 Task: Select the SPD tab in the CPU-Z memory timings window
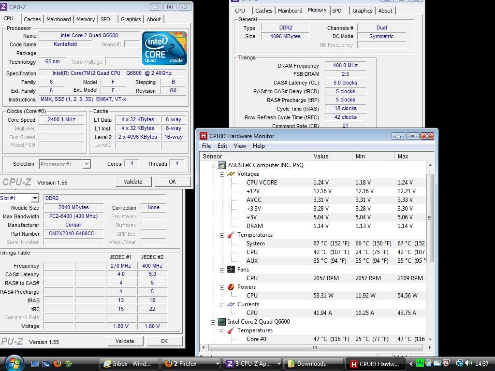pyautogui.click(x=337, y=11)
